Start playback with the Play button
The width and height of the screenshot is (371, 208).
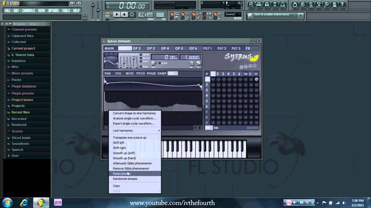[x=117, y=14]
